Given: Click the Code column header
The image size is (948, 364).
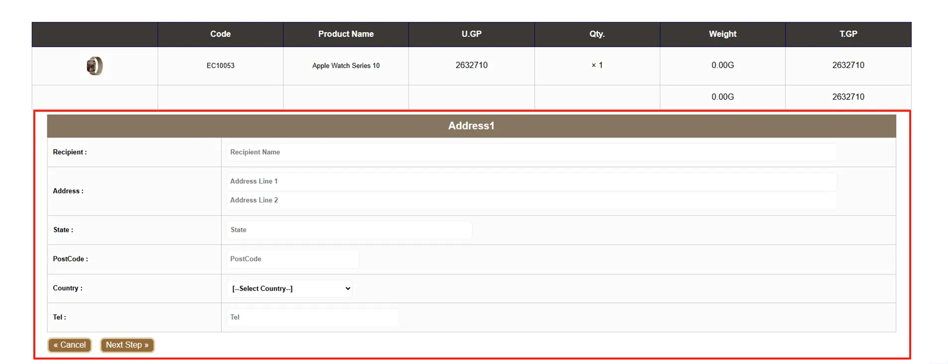Looking at the screenshot, I should [x=220, y=34].
